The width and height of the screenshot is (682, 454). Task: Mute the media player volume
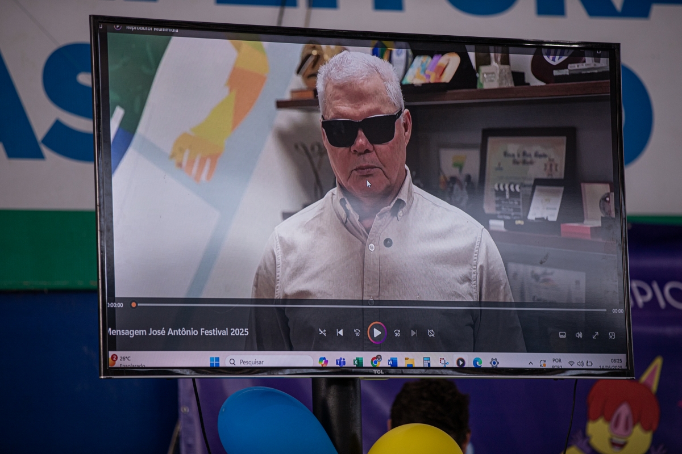(579, 335)
